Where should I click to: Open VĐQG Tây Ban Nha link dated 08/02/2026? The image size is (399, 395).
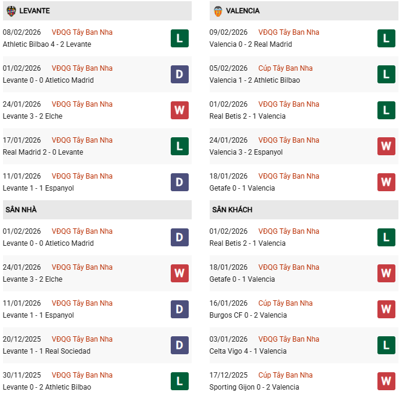pos(82,32)
